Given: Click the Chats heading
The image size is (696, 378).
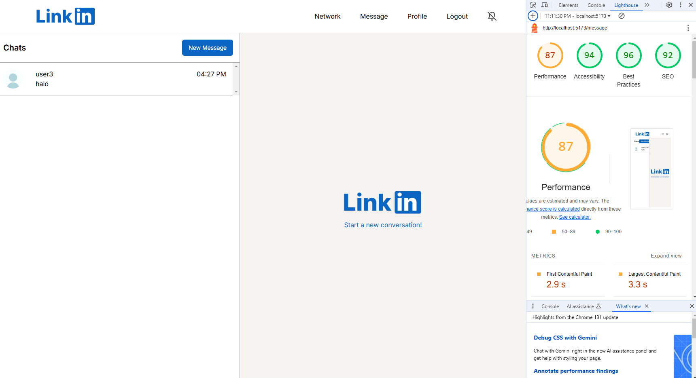Looking at the screenshot, I should coord(15,48).
